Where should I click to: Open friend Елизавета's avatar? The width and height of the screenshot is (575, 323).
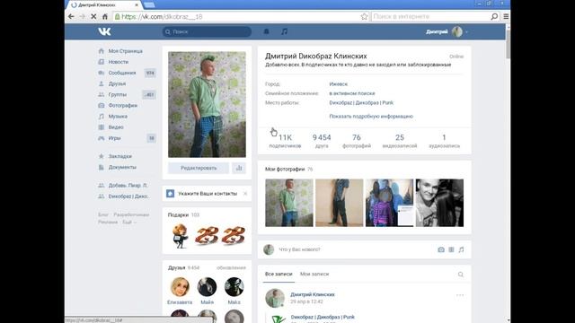pyautogui.click(x=180, y=287)
